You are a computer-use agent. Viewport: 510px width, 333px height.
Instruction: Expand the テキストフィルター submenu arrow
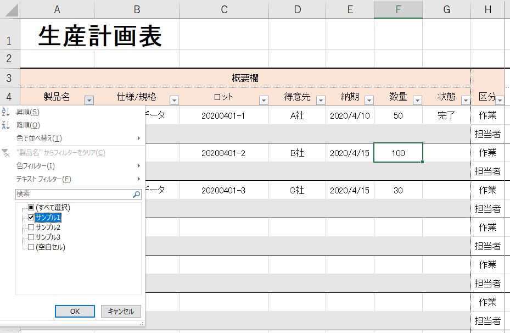pos(138,180)
